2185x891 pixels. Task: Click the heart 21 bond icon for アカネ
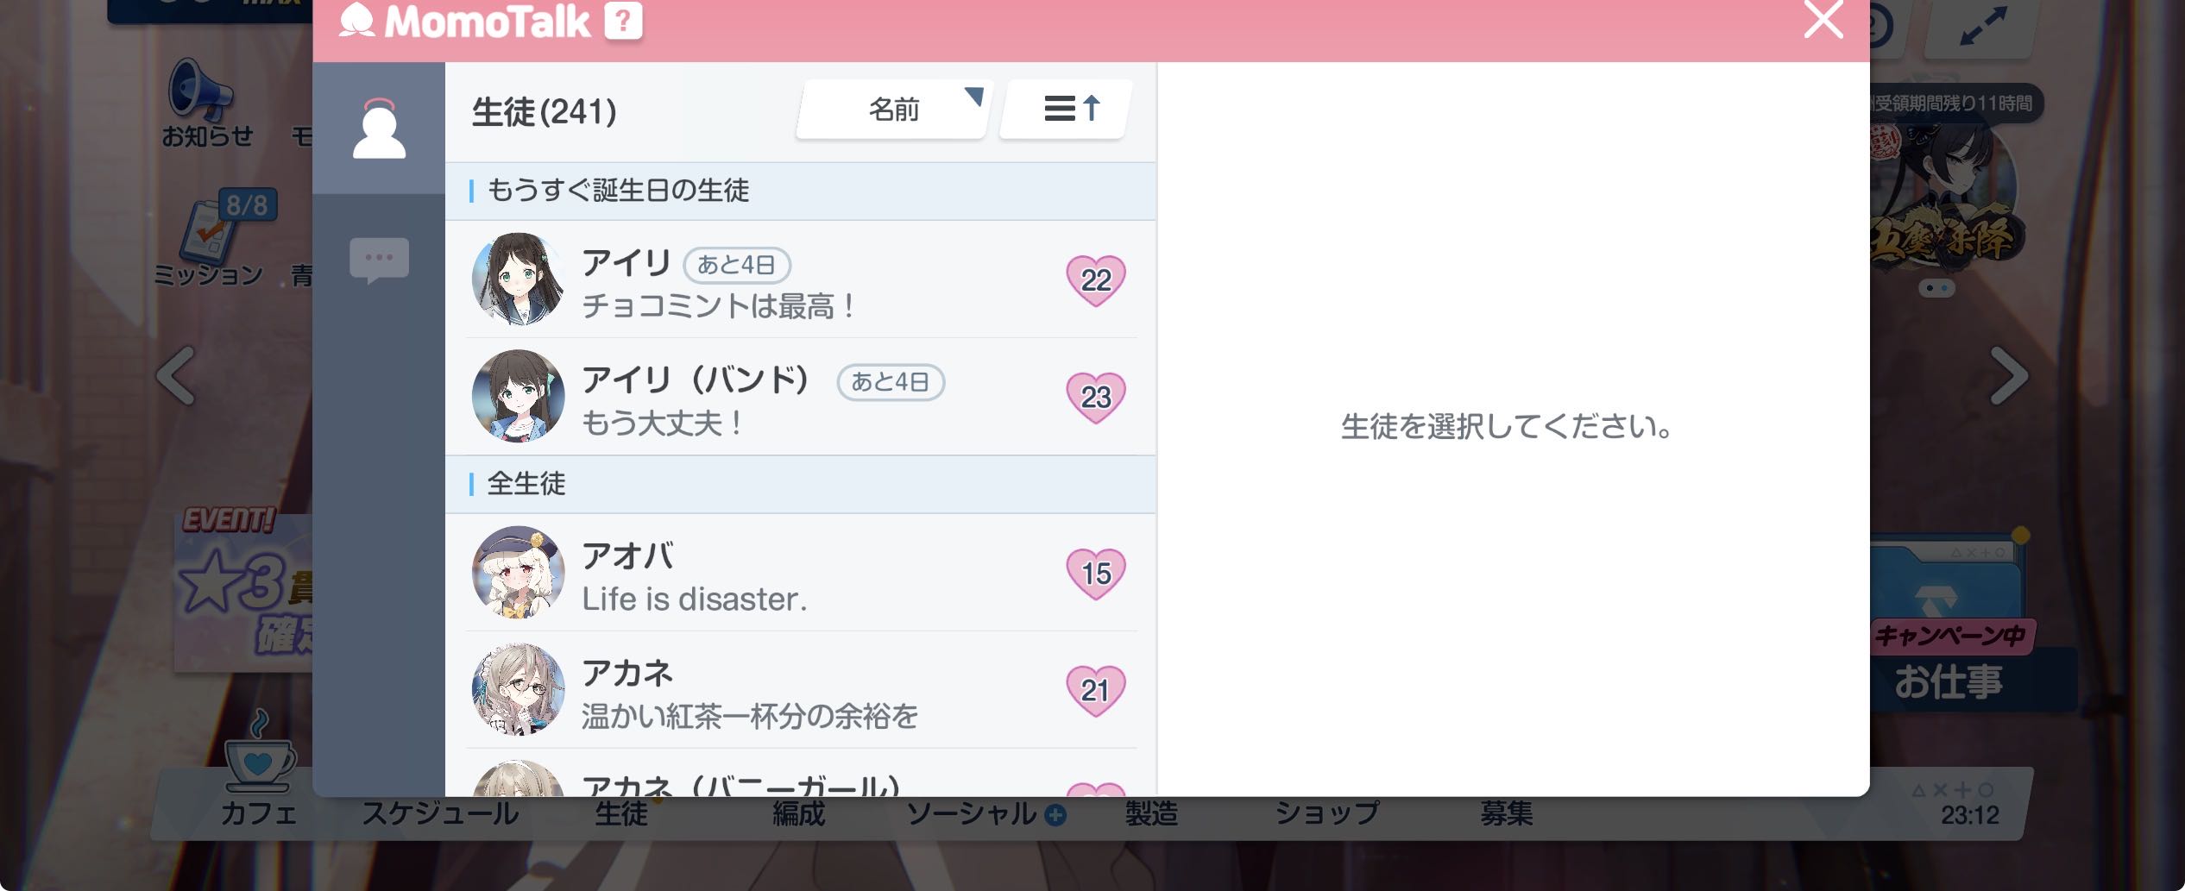[x=1096, y=691]
